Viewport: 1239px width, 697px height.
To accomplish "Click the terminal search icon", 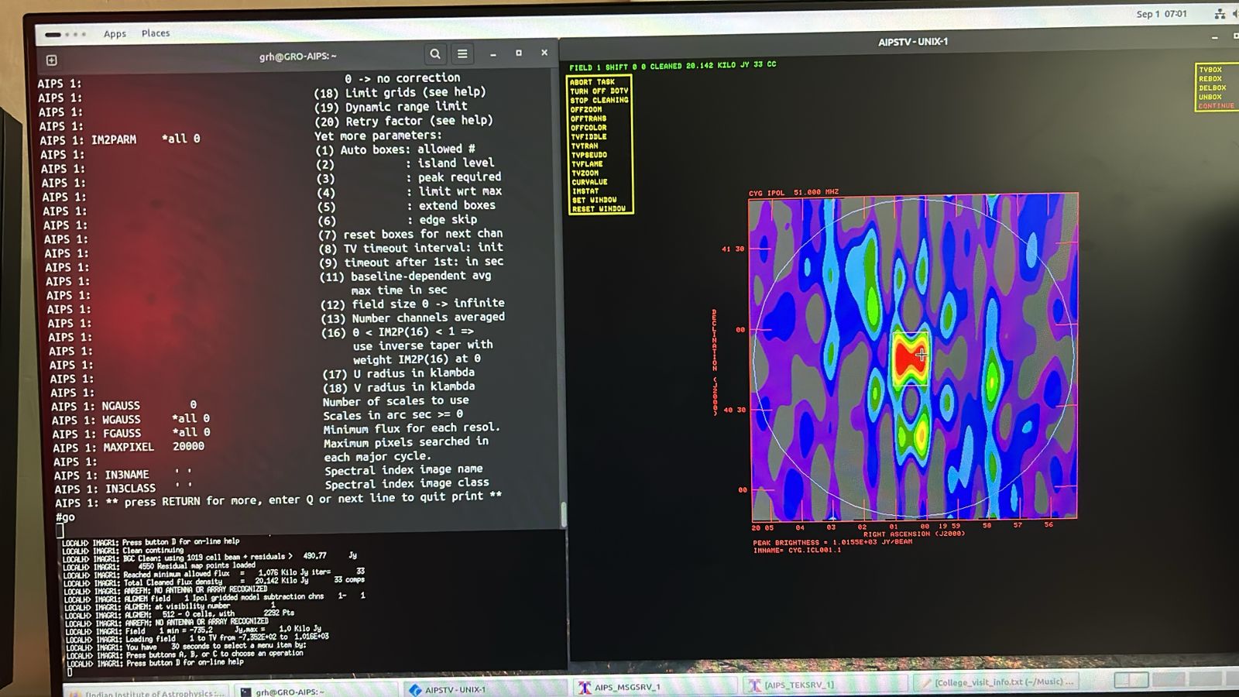I will point(435,54).
